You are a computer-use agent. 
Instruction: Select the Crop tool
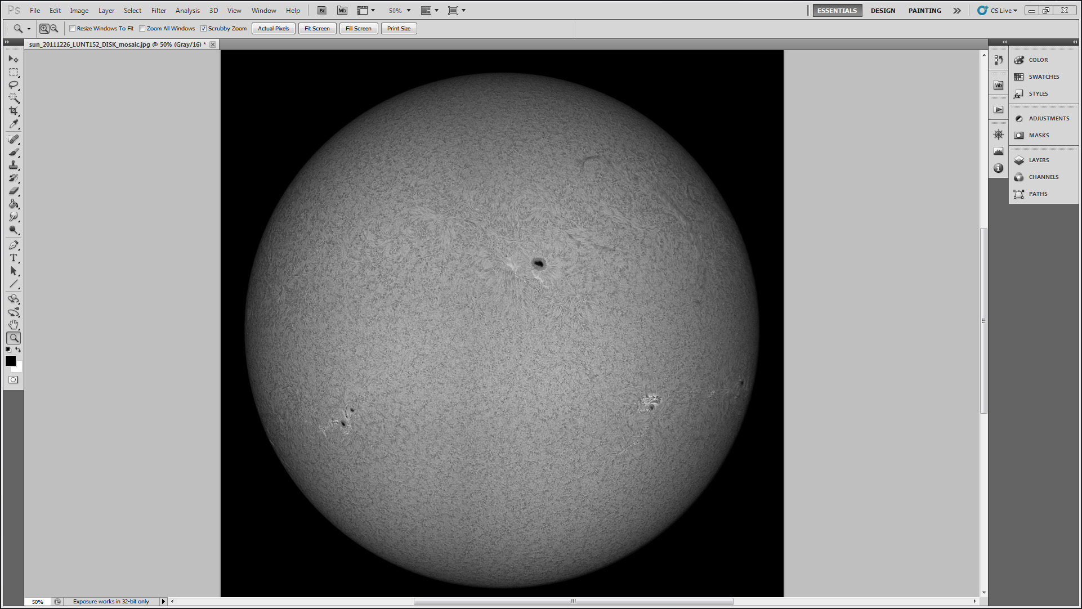click(x=14, y=111)
